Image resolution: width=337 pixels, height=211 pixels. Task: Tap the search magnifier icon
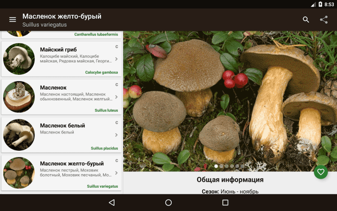tap(306, 20)
